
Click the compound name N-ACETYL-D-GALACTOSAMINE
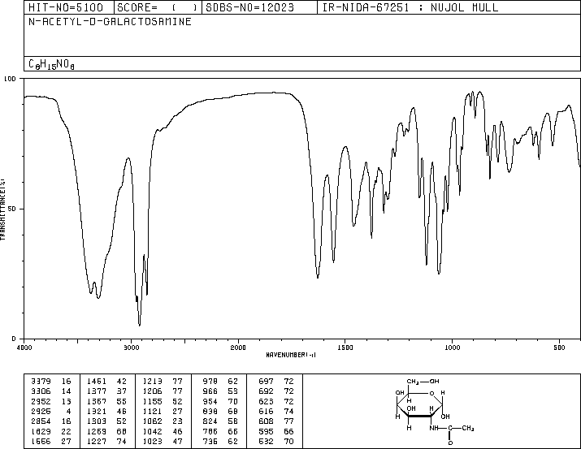(110, 21)
